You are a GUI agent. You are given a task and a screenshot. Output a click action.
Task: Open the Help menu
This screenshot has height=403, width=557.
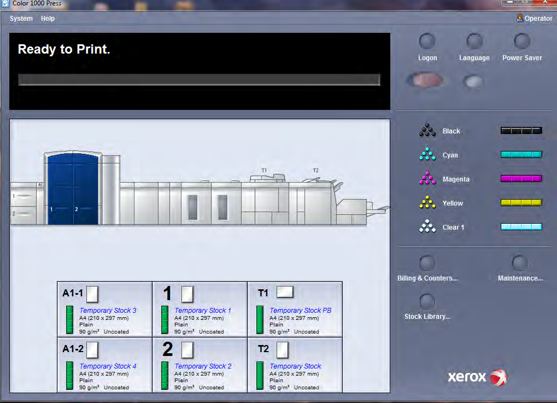tap(48, 19)
